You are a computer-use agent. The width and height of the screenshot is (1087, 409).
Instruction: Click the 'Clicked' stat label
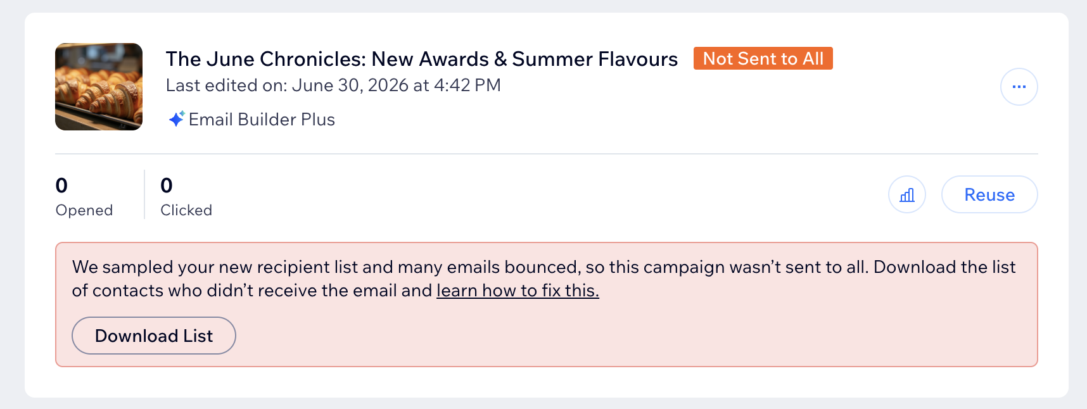pos(186,210)
